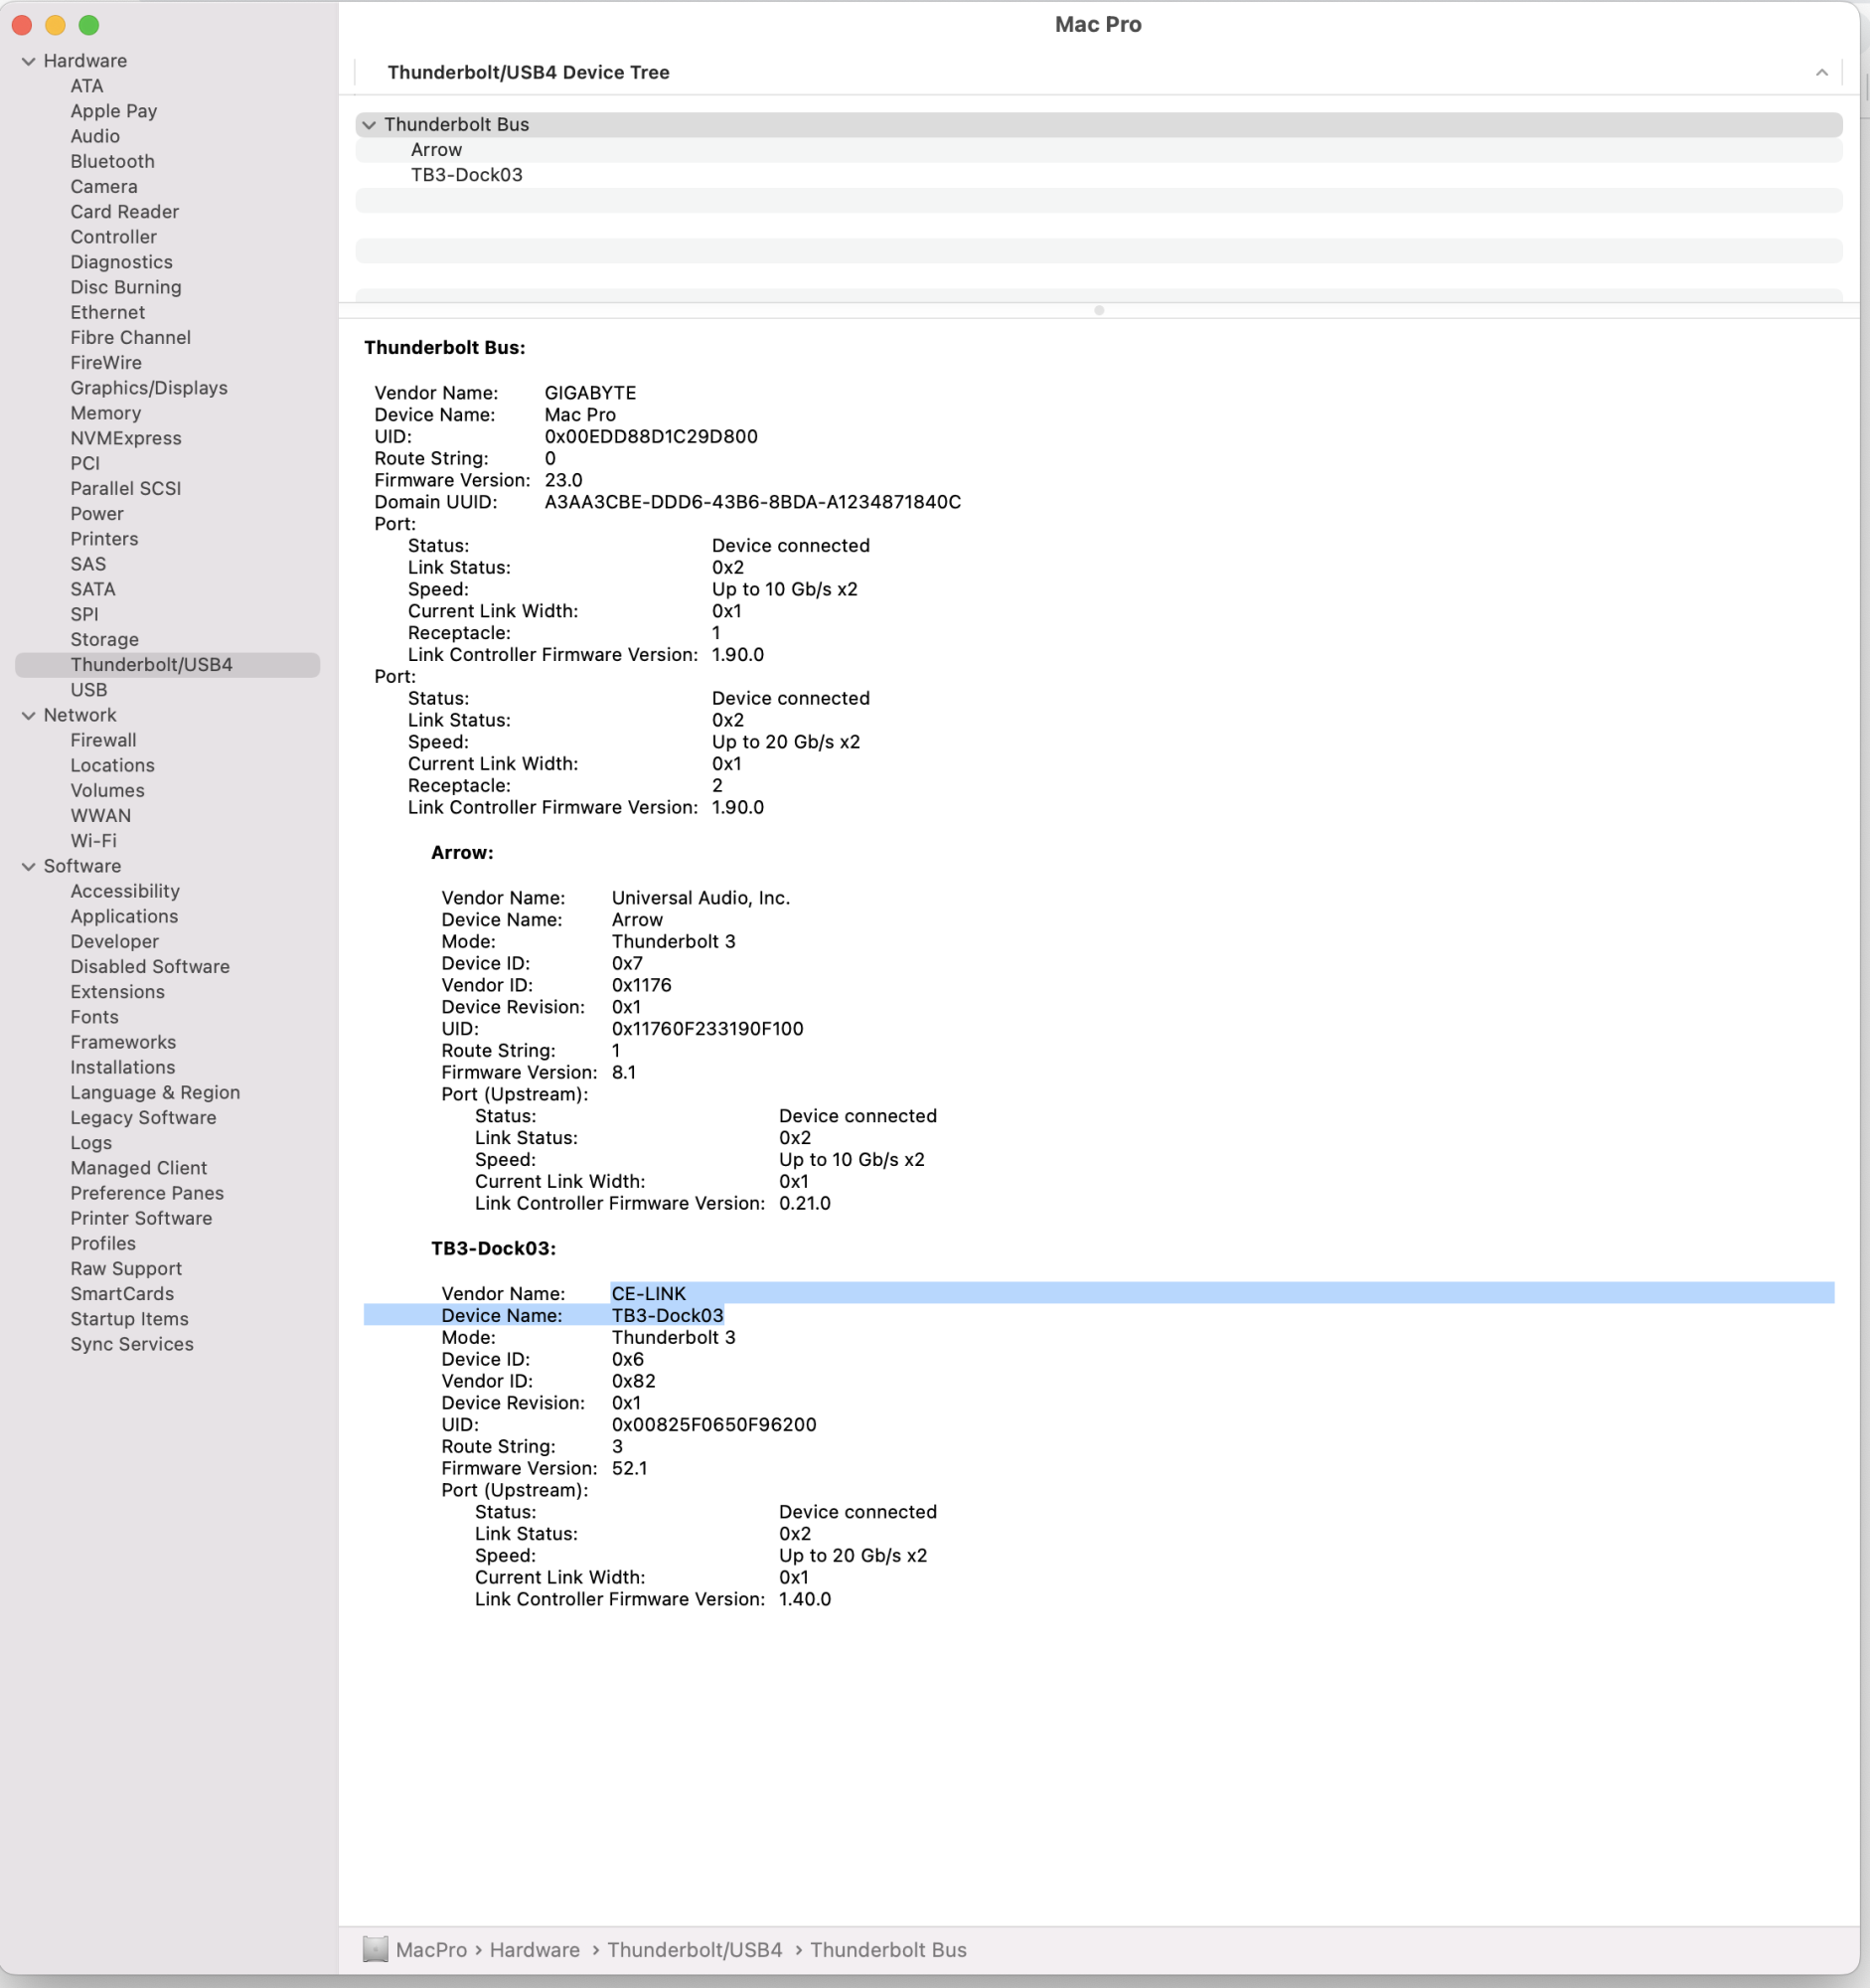Open USB in the sidebar
Viewport: 1870px width, 1988px height.
(x=89, y=690)
